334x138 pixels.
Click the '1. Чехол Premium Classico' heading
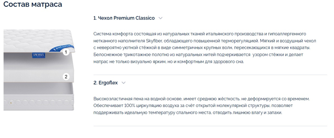[124, 18]
